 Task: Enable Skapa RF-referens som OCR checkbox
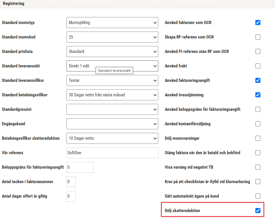click(x=258, y=37)
